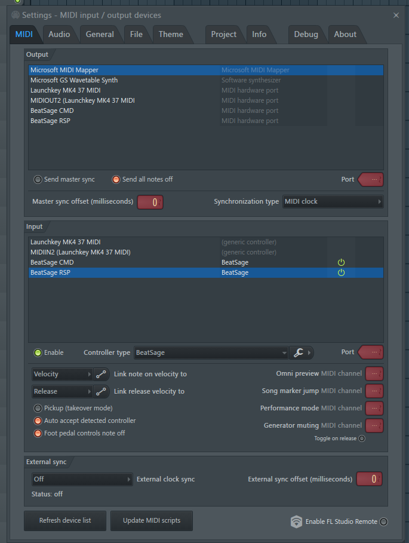Expand arrow next to wrench button
This screenshot has height=543, width=409.
click(x=310, y=352)
